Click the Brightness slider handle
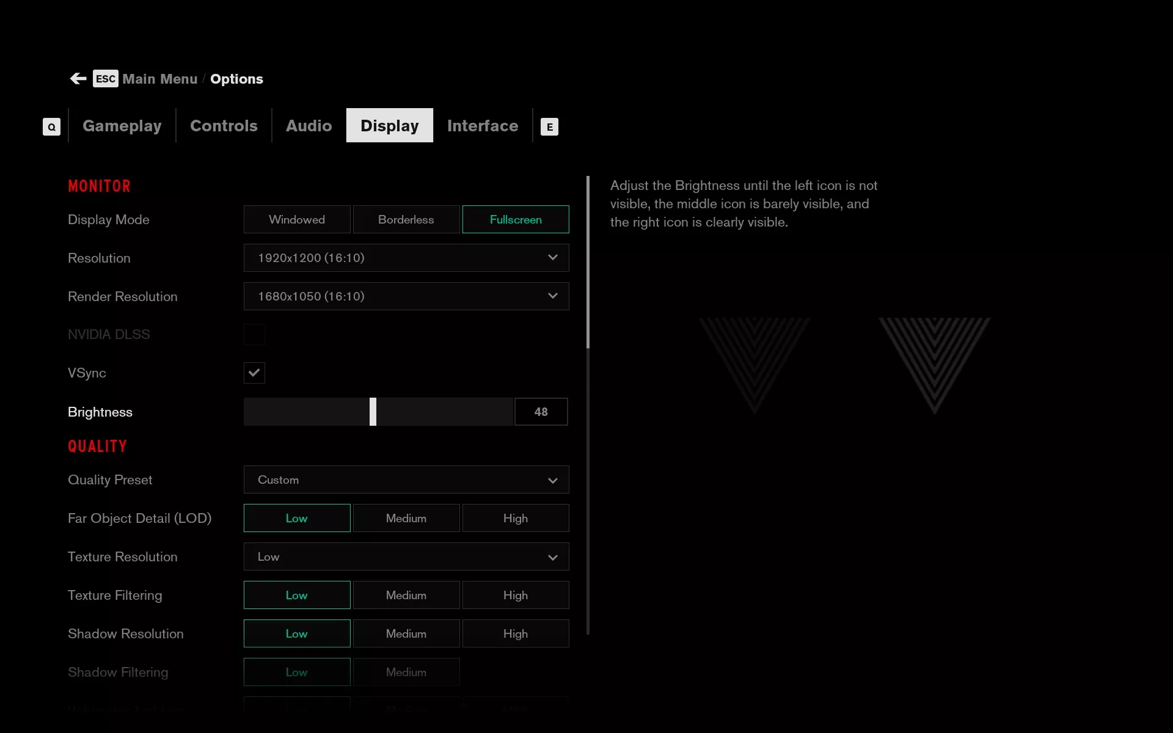 coord(373,412)
